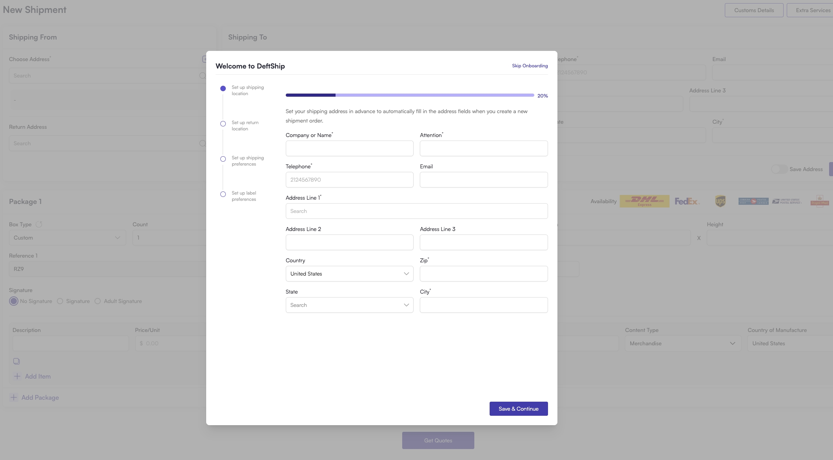Click the Extra Services button

(x=810, y=10)
